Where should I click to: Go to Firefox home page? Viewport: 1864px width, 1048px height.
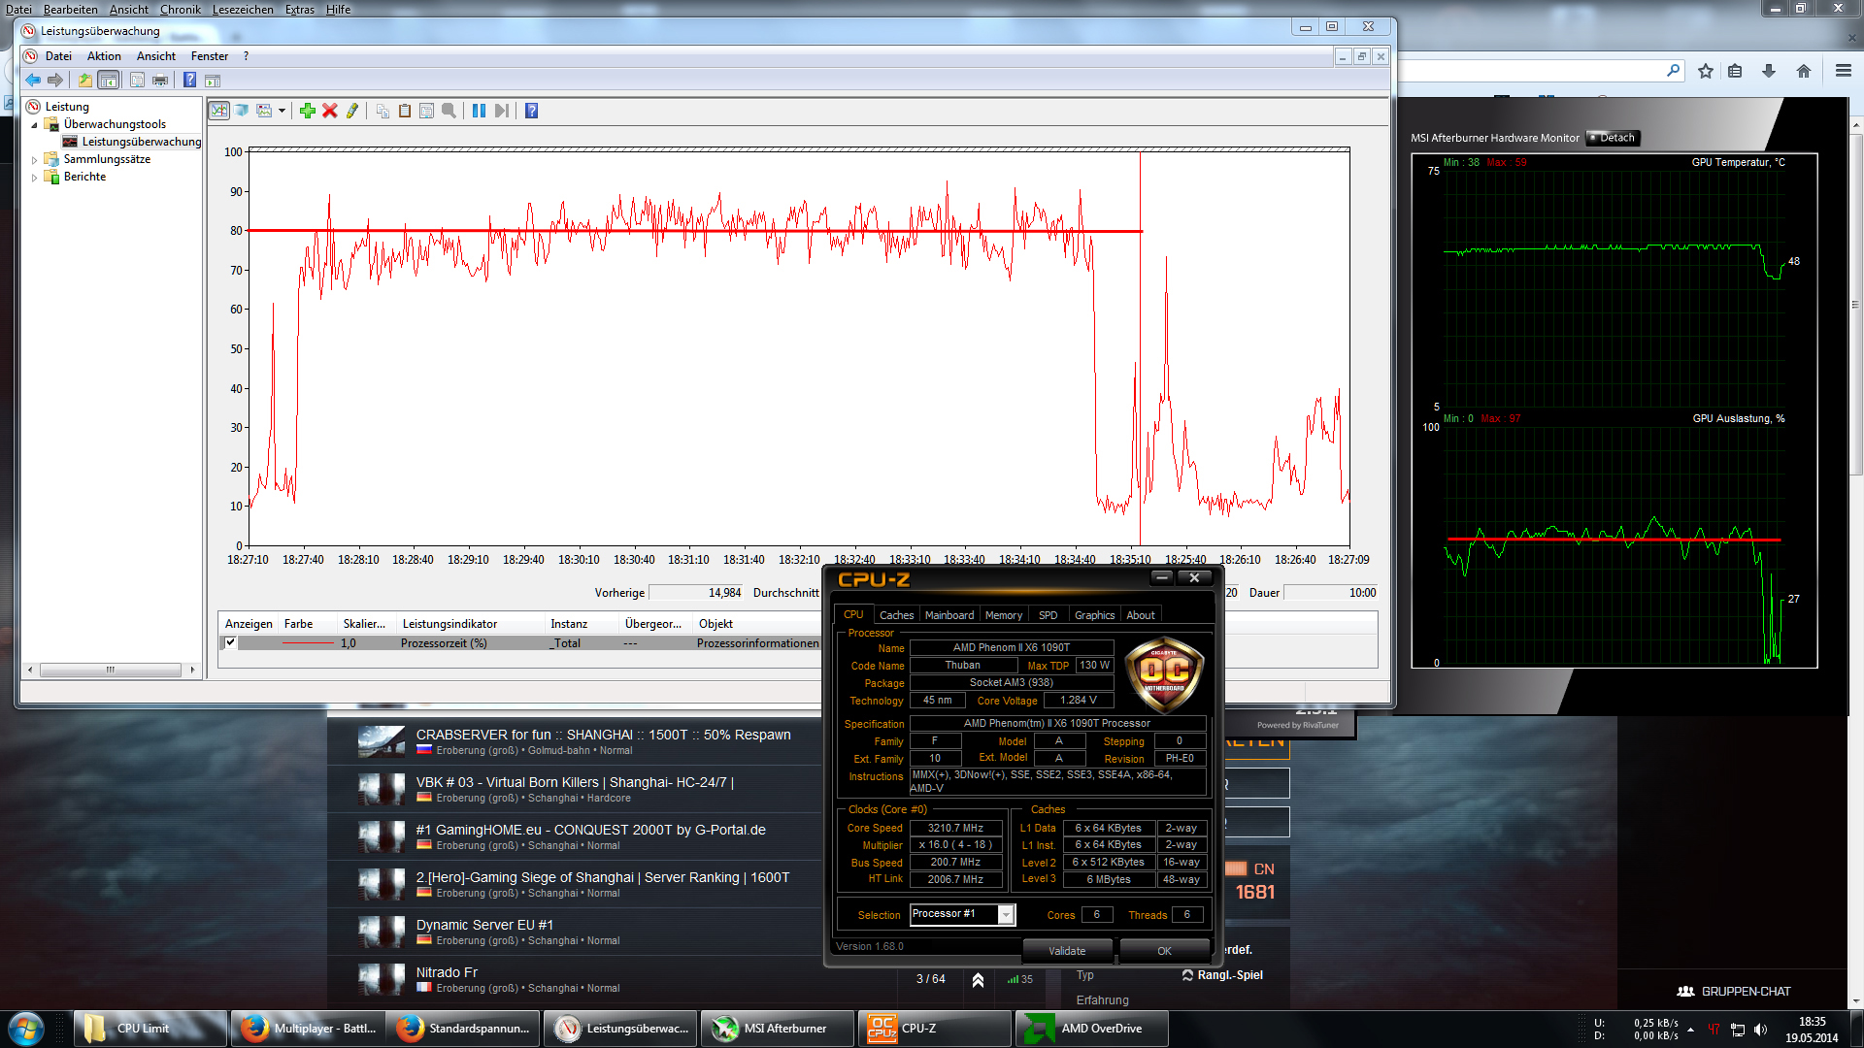tap(1804, 71)
